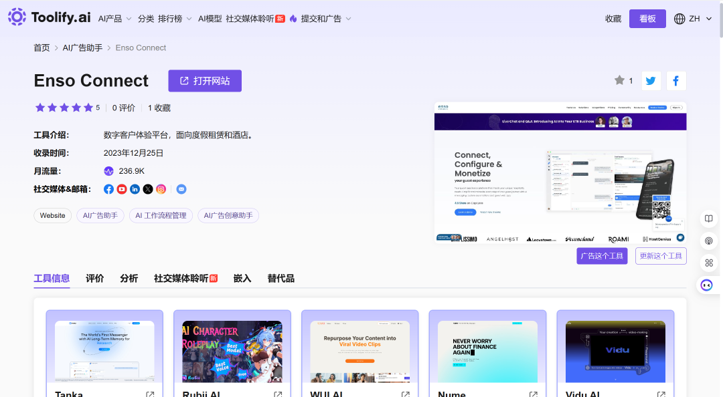Image resolution: width=723 pixels, height=397 pixels.
Task: Click the email envelope icon
Action: (181, 189)
